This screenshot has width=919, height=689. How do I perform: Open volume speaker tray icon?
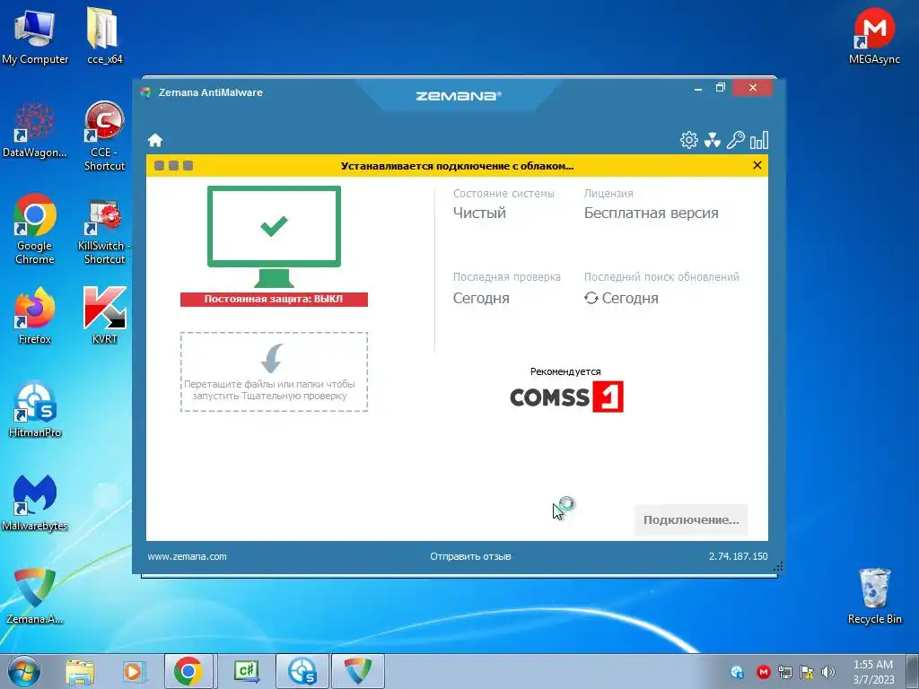(828, 672)
